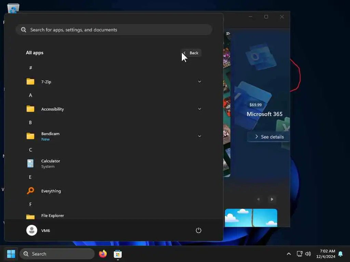This screenshot has height=262, width=350.
Task: Launch Calculator from its icon
Action: pos(30,163)
